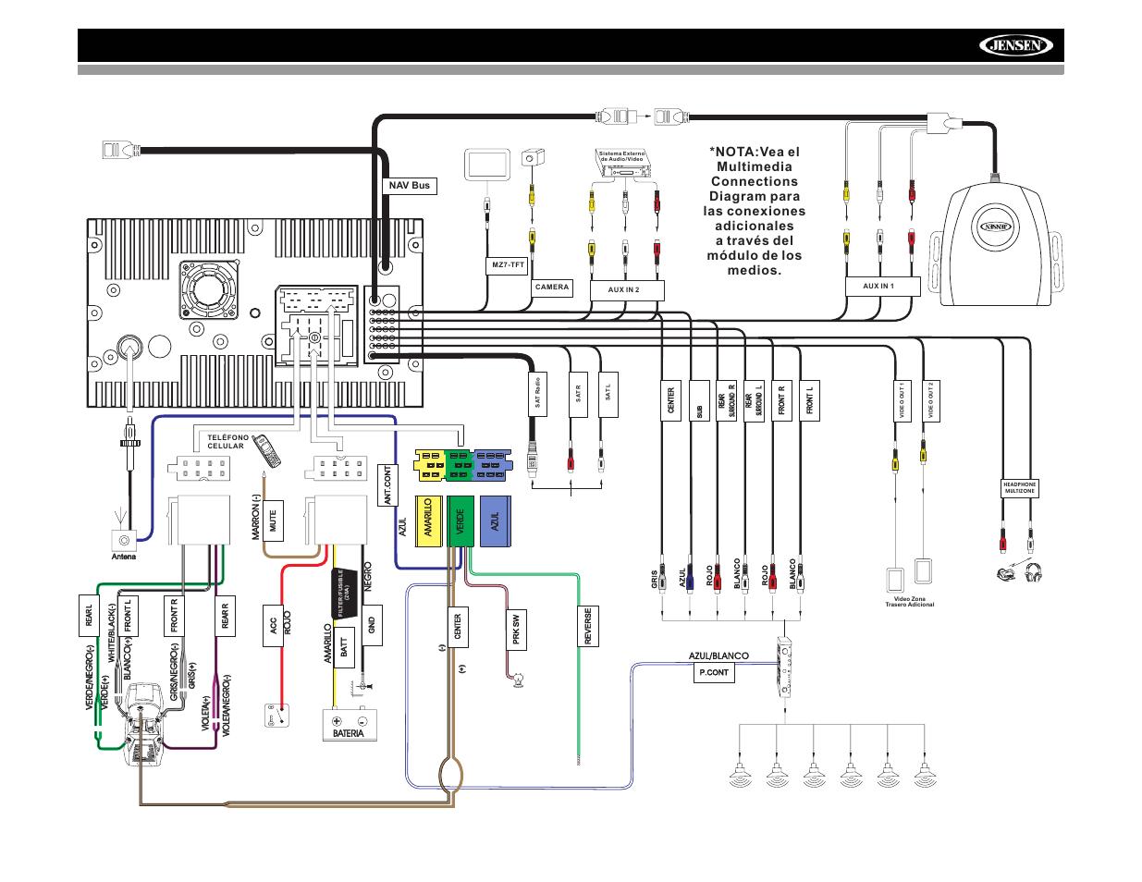Click the Jensen logo in the header
This screenshot has height=882, width=1142.
pos(1015,45)
